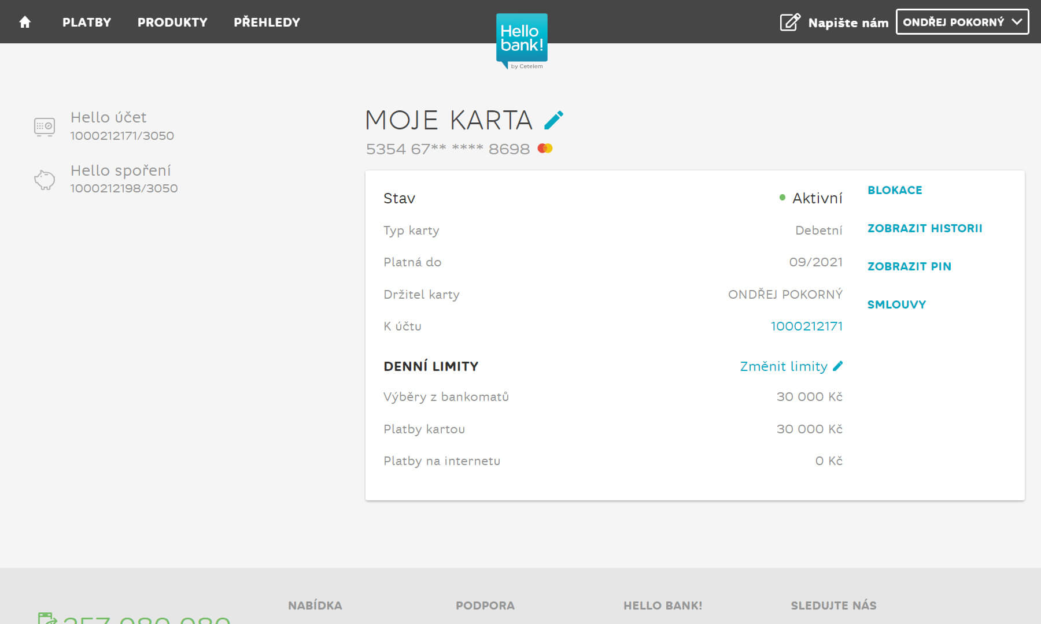Click the Změnit limity link
The image size is (1041, 624).
click(x=783, y=366)
